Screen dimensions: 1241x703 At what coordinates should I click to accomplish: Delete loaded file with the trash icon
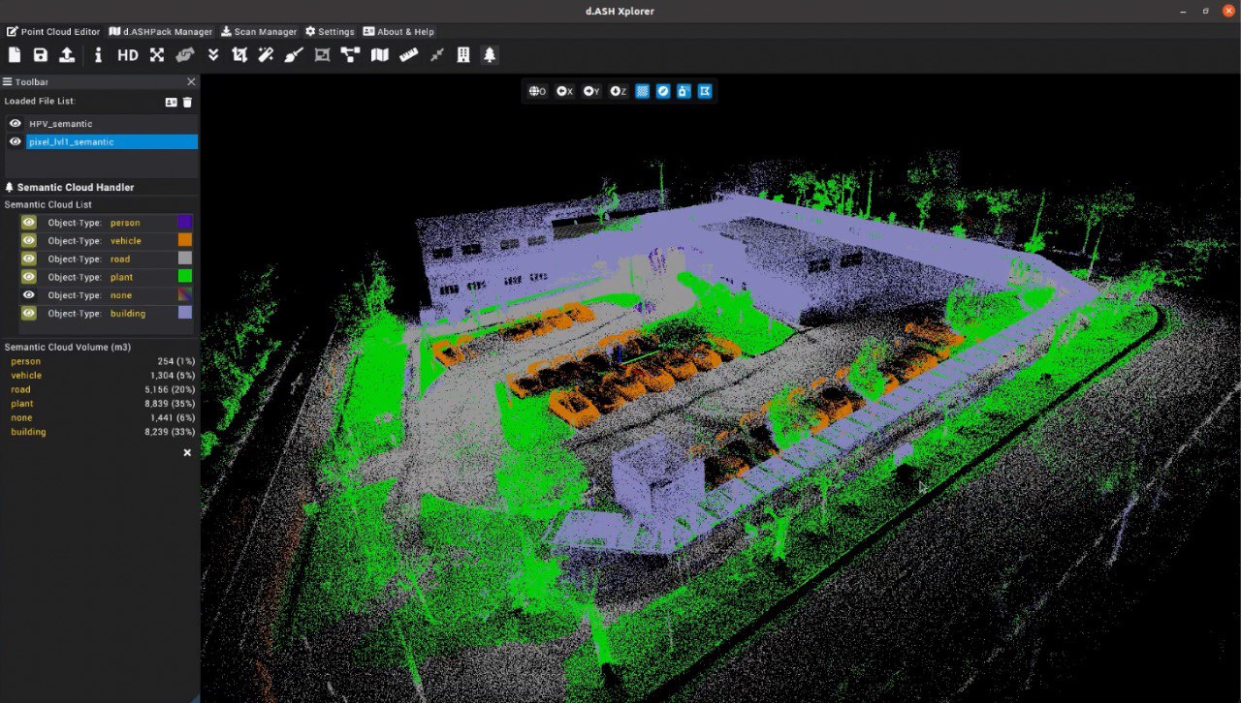(187, 102)
